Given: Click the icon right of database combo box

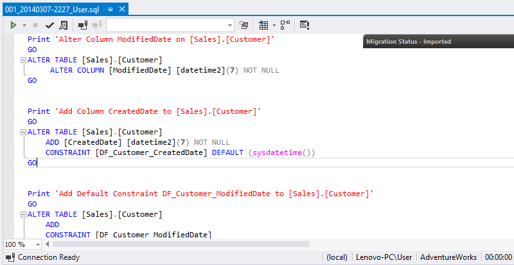Looking at the screenshot, I should [x=244, y=25].
